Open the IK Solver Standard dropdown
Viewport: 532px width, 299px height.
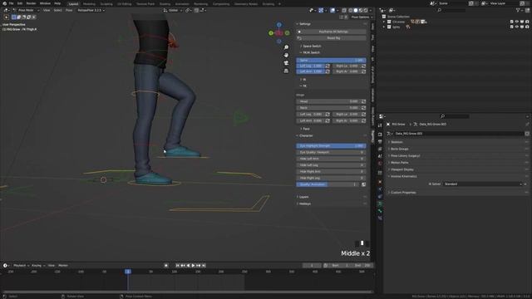tap(483, 184)
